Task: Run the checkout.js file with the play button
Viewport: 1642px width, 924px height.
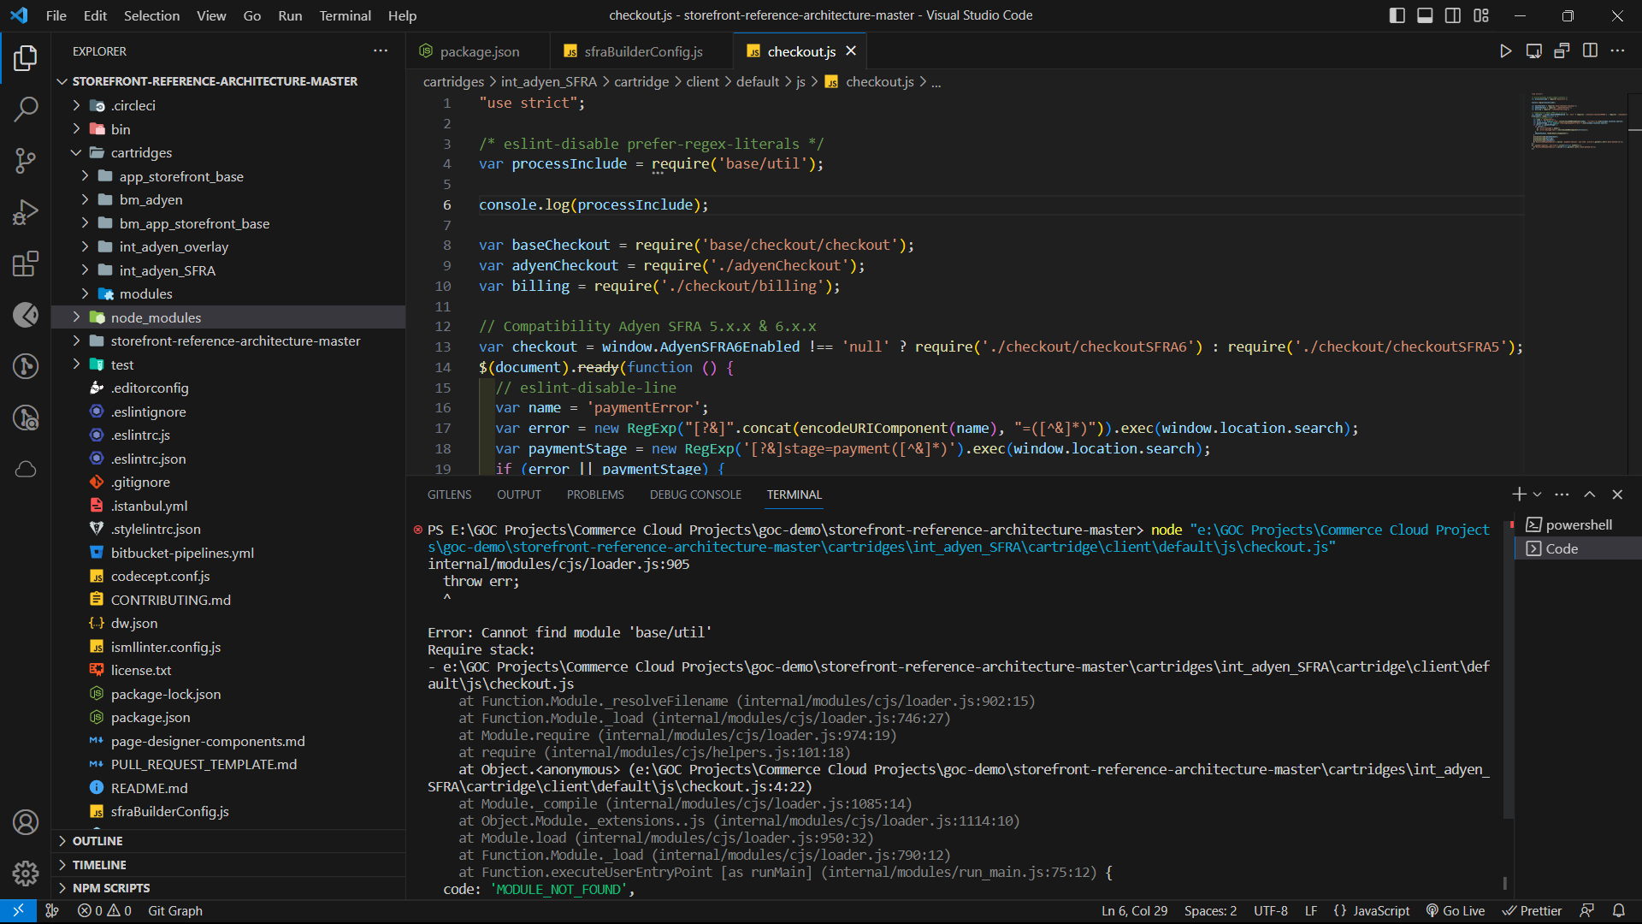Action: [x=1506, y=50]
